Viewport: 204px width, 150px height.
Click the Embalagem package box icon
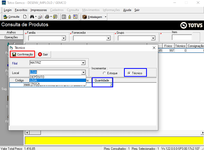click(x=85, y=17)
